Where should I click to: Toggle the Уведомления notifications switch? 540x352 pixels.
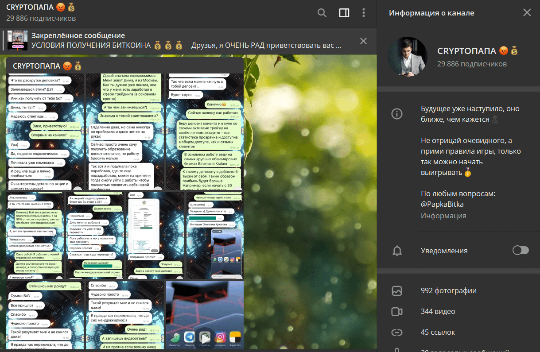520,251
